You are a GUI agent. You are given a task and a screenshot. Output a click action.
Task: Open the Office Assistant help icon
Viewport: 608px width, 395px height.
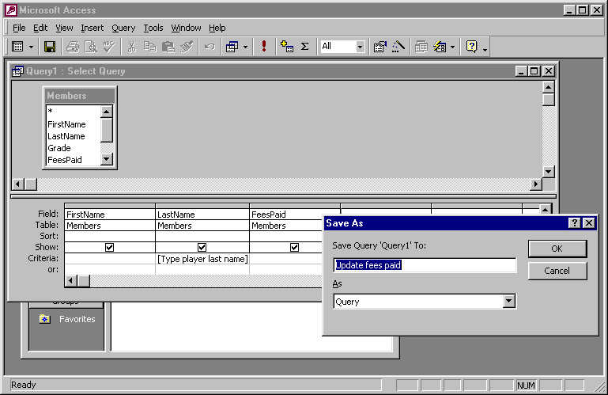tap(471, 47)
